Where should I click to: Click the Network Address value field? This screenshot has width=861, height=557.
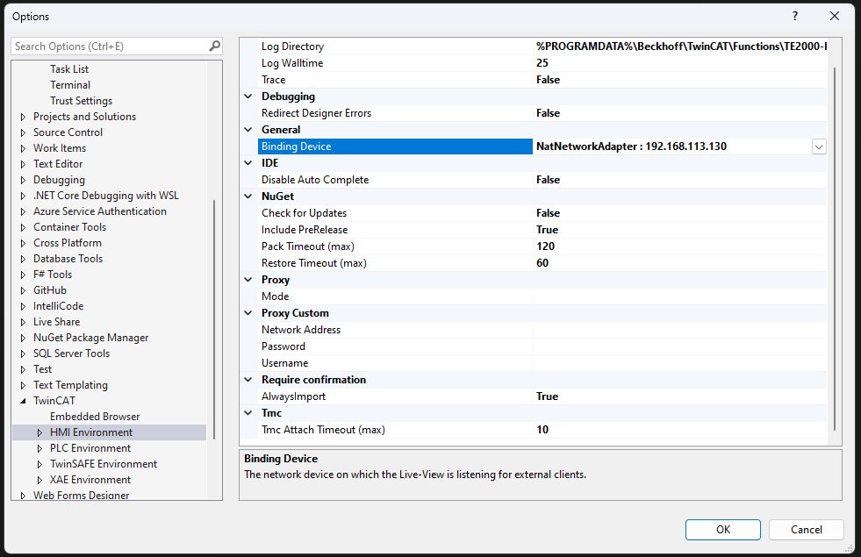click(679, 330)
